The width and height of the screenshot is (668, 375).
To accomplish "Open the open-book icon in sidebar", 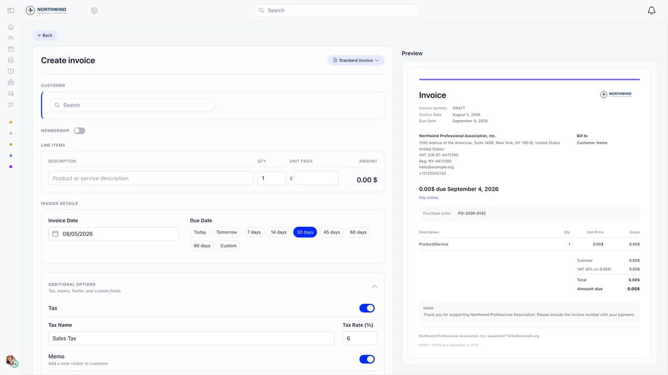I will pos(11,71).
